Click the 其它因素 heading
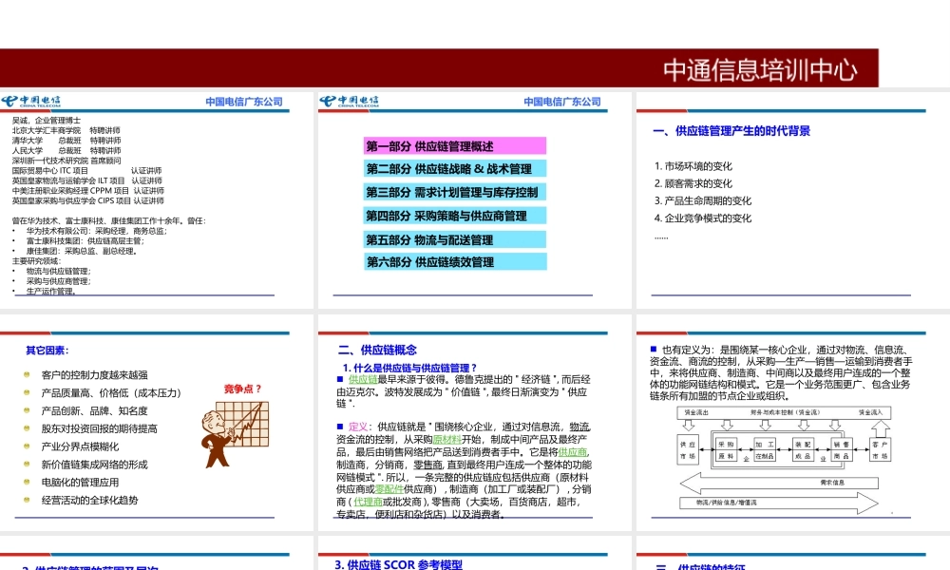This screenshot has width=950, height=570. [47, 351]
